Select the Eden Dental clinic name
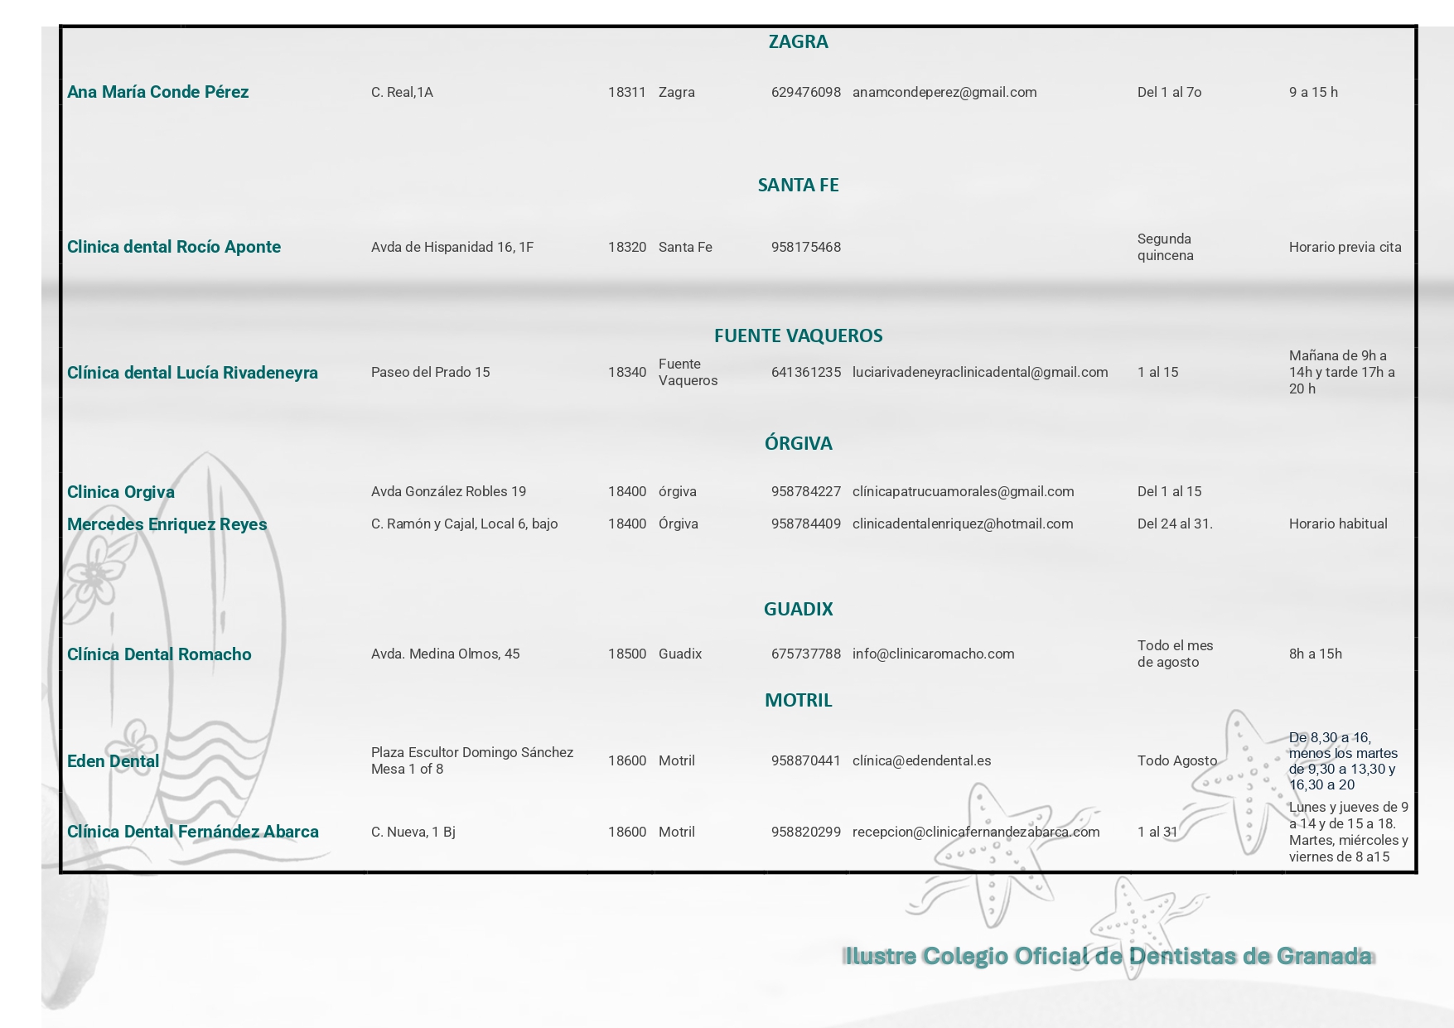This screenshot has width=1454, height=1028. [113, 762]
